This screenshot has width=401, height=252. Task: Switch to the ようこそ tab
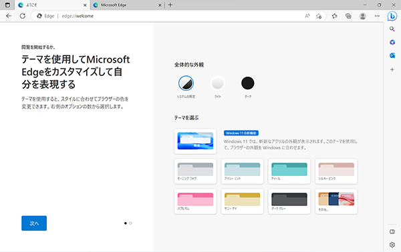(52, 5)
